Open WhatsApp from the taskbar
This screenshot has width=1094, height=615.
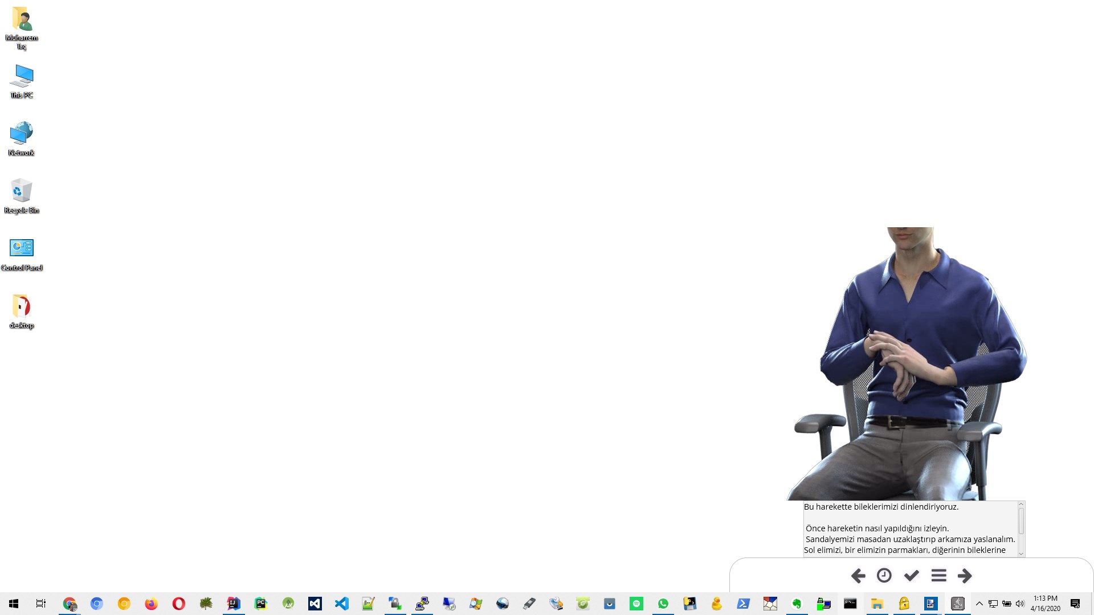[663, 604]
